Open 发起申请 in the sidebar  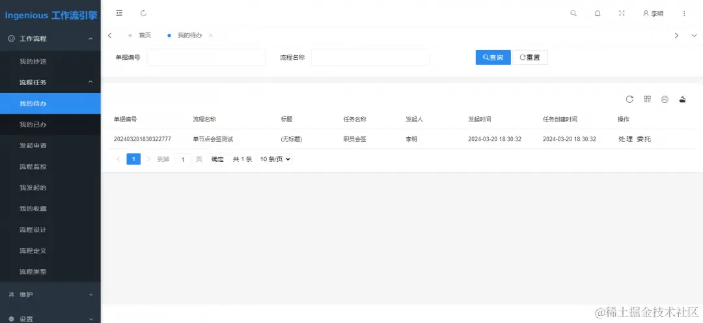tap(50, 146)
